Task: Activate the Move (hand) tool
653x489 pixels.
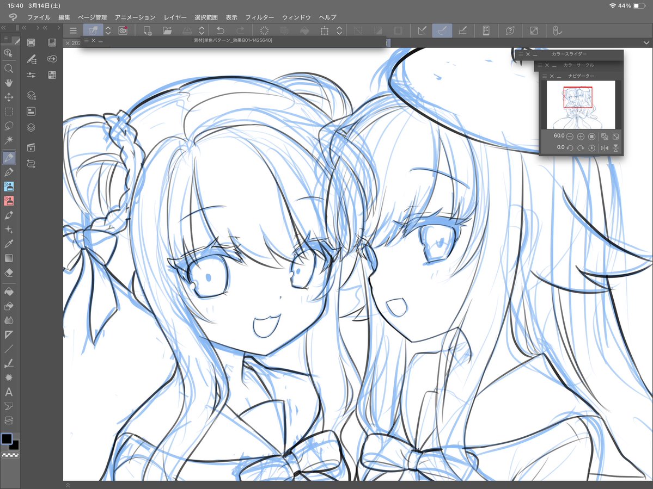Action: [9, 83]
